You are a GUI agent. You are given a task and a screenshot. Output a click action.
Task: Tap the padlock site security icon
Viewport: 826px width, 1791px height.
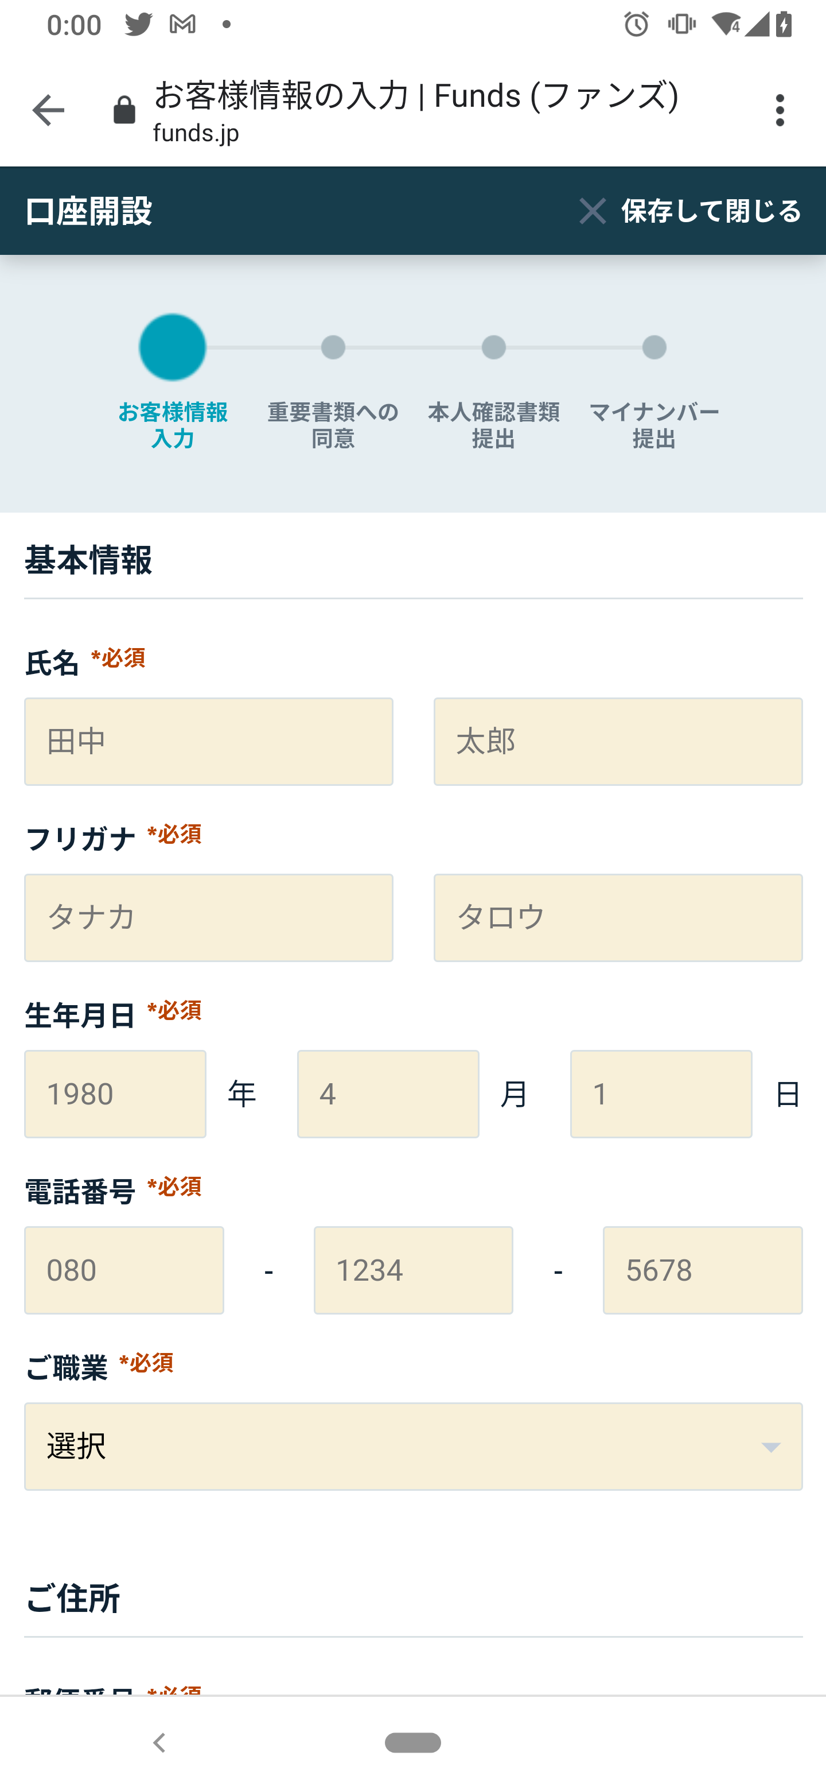pyautogui.click(x=124, y=111)
